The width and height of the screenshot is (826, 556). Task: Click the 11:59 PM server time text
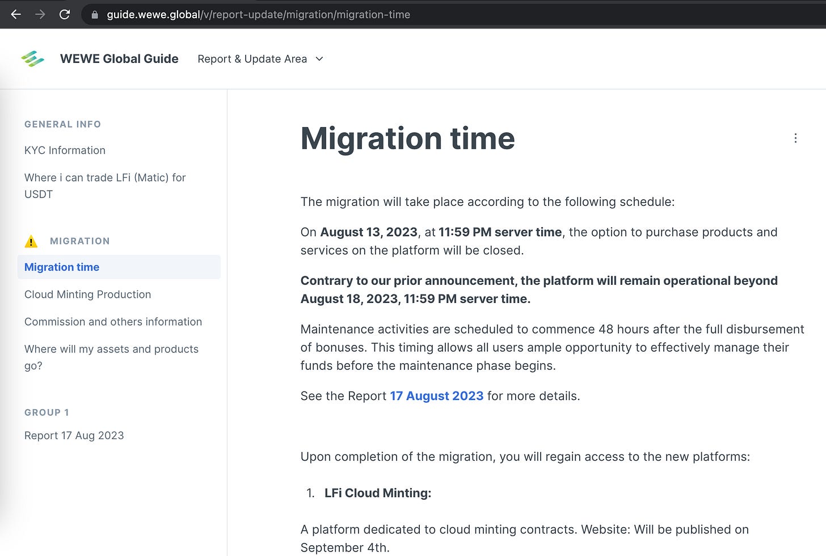tap(500, 232)
